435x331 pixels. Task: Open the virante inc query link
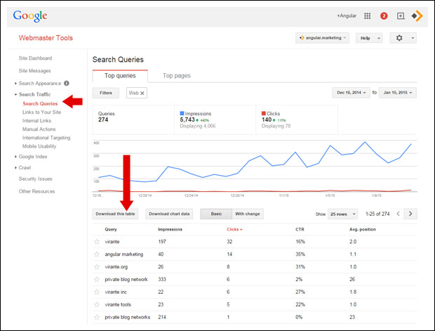pyautogui.click(x=116, y=292)
